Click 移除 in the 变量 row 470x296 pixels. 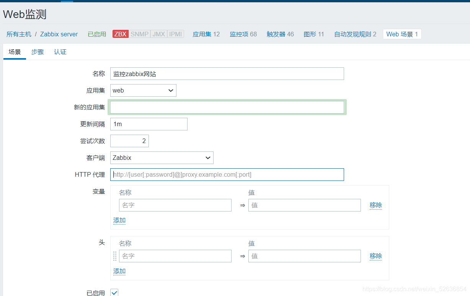point(376,205)
